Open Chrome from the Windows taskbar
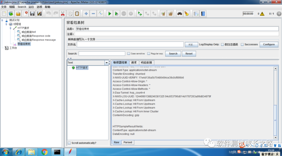The image size is (282, 156). 44,152
